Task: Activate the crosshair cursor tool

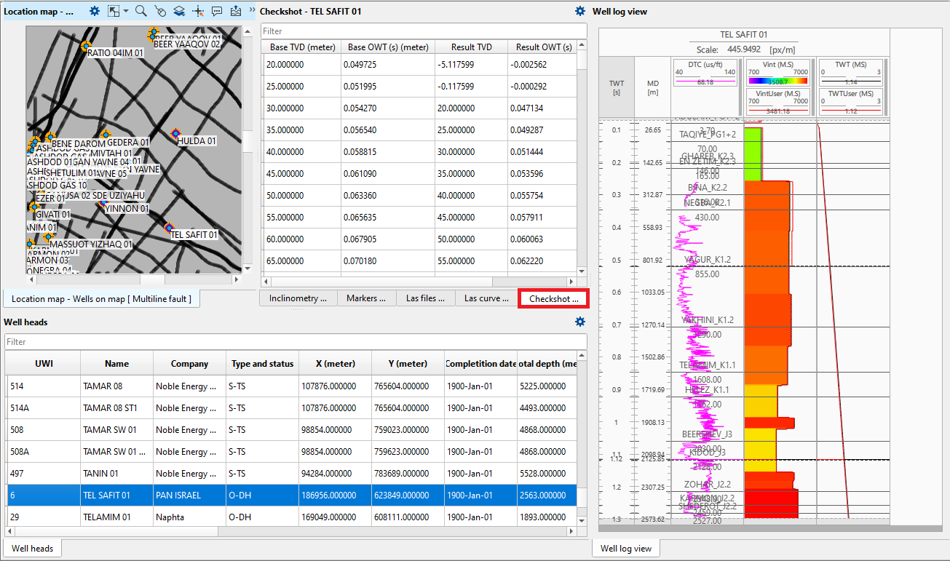Action: [x=197, y=11]
